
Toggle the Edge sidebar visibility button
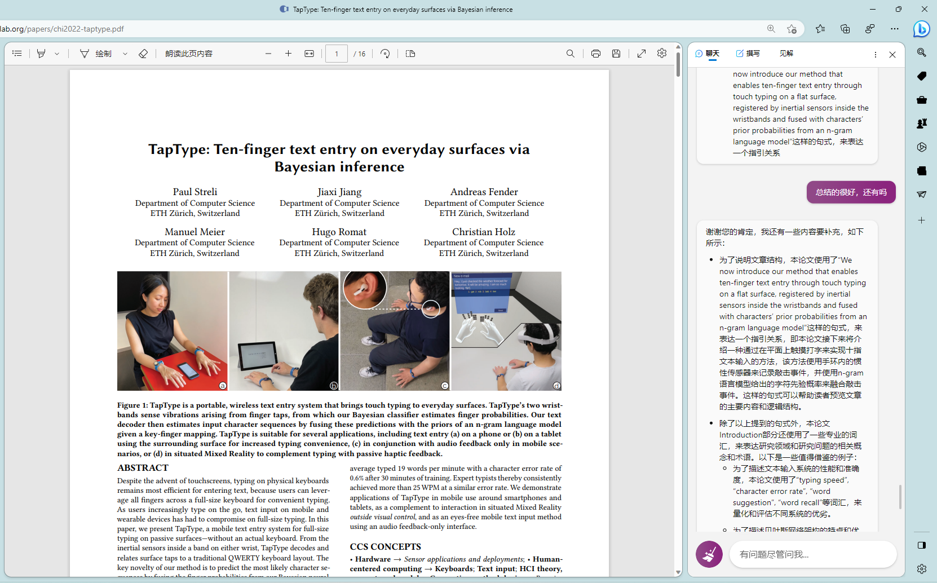pyautogui.click(x=922, y=545)
